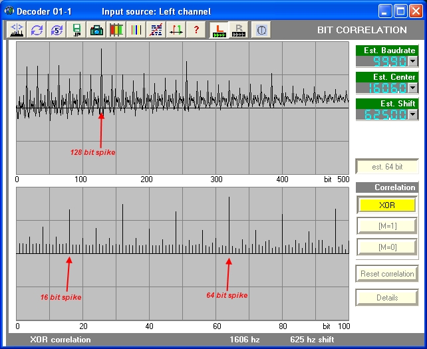
Task: Select left channel L input button
Action: tap(219, 30)
